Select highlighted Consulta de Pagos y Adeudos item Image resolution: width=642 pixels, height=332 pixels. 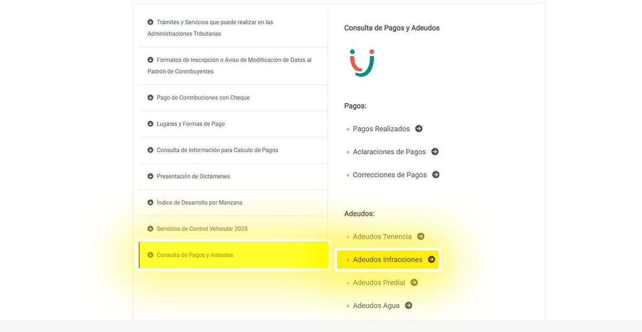tap(195, 255)
